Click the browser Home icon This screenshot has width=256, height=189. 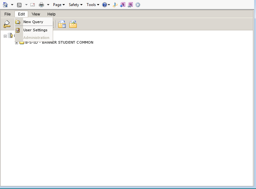click(5, 5)
